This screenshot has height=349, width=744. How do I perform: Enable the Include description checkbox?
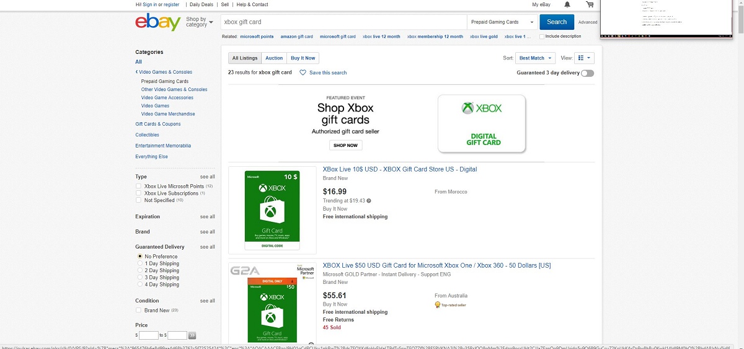click(x=542, y=37)
